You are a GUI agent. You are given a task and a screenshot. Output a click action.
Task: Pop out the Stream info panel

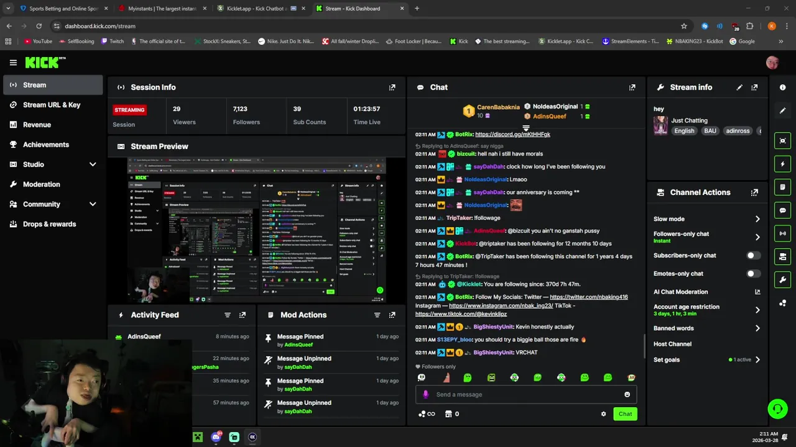coord(754,88)
